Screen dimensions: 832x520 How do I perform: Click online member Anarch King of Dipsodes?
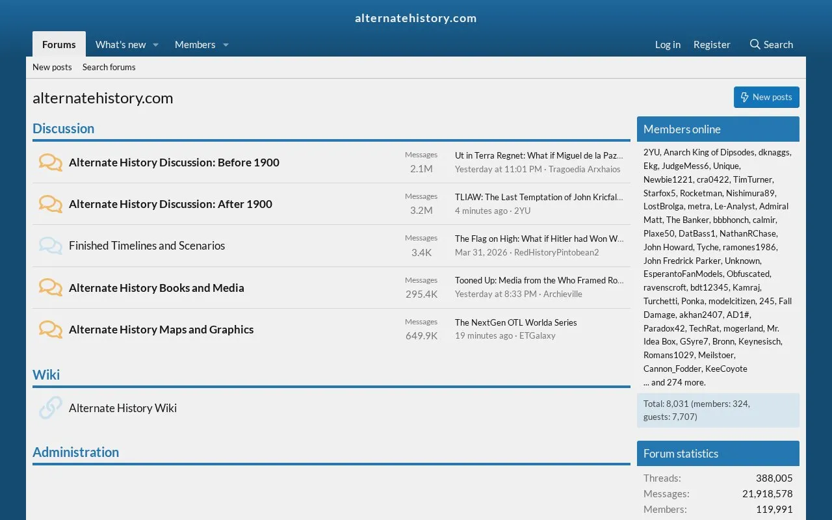(x=709, y=153)
